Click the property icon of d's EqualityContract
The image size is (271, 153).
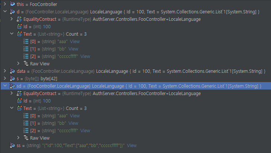[x=19, y=19]
